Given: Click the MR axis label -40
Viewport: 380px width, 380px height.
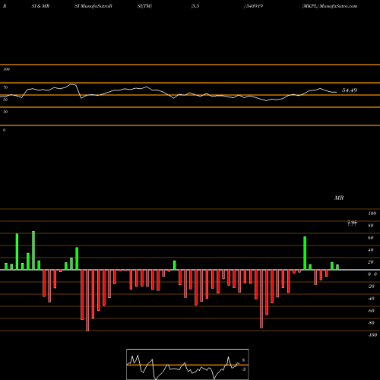Looking at the screenshot, I should coord(371,299).
